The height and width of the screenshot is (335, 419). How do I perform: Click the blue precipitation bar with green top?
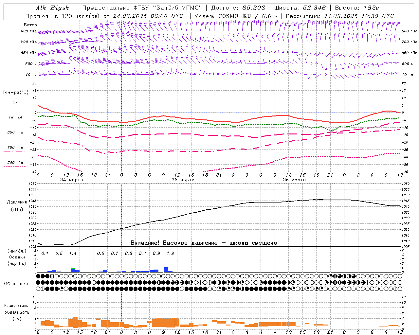point(73,270)
